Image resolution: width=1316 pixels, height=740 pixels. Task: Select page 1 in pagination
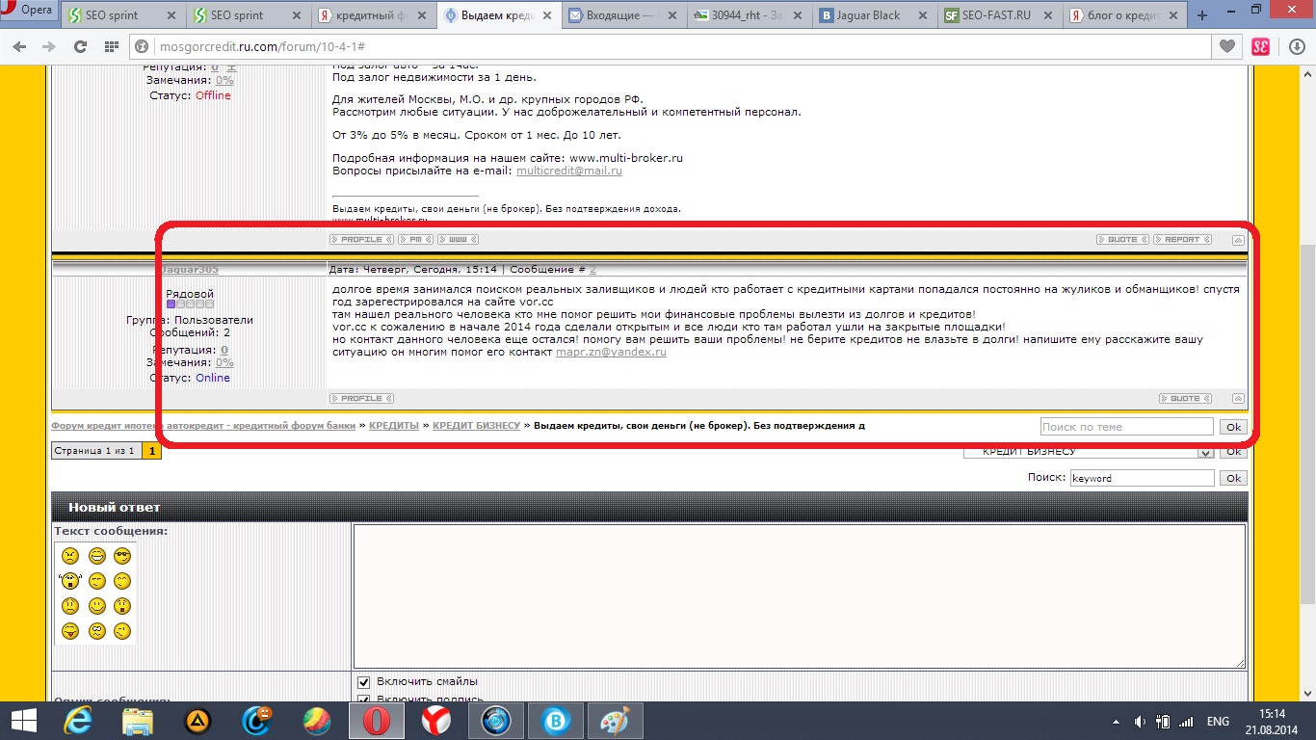[151, 451]
